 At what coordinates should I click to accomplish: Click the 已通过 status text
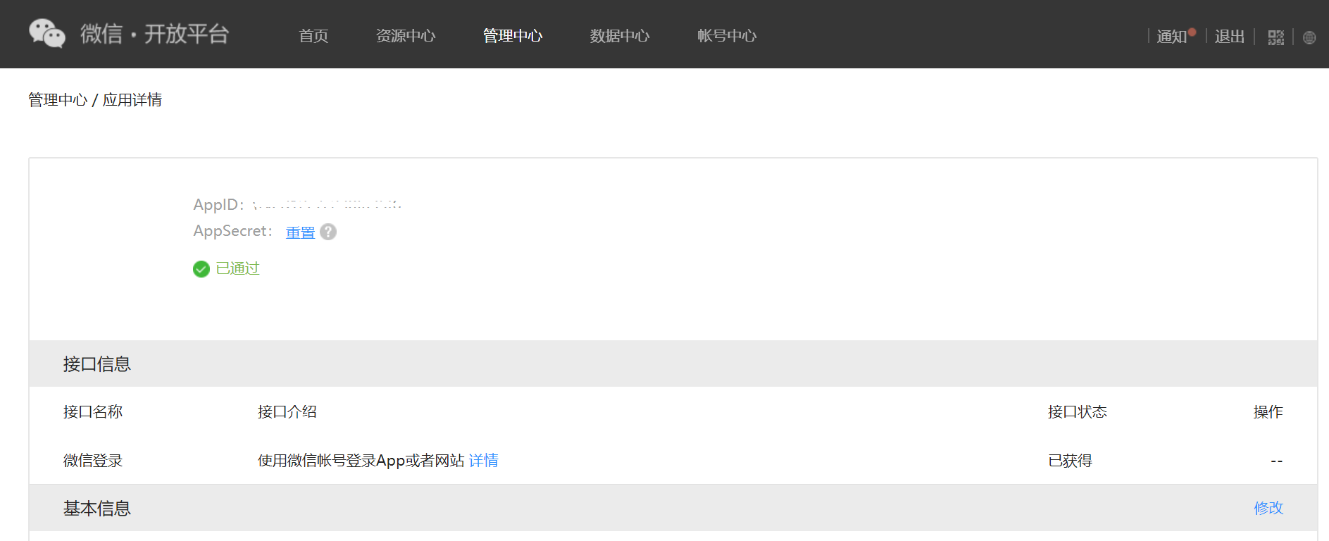(x=238, y=268)
